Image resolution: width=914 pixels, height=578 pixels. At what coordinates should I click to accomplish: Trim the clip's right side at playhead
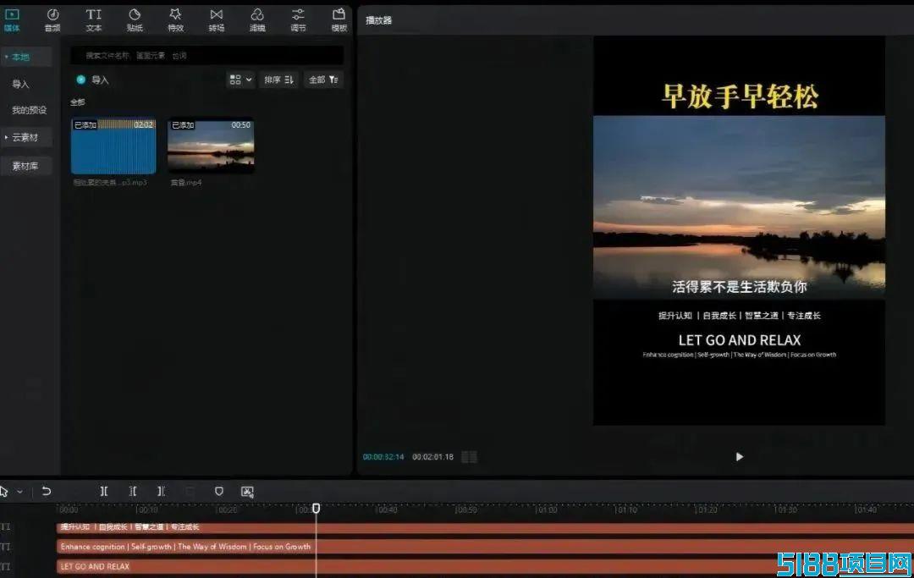pyautogui.click(x=161, y=492)
